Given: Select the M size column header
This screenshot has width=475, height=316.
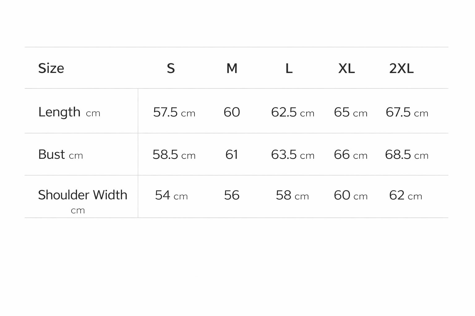Looking at the screenshot, I should (232, 68).
